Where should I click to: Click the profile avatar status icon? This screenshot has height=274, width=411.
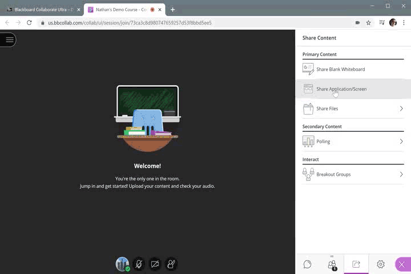click(123, 264)
